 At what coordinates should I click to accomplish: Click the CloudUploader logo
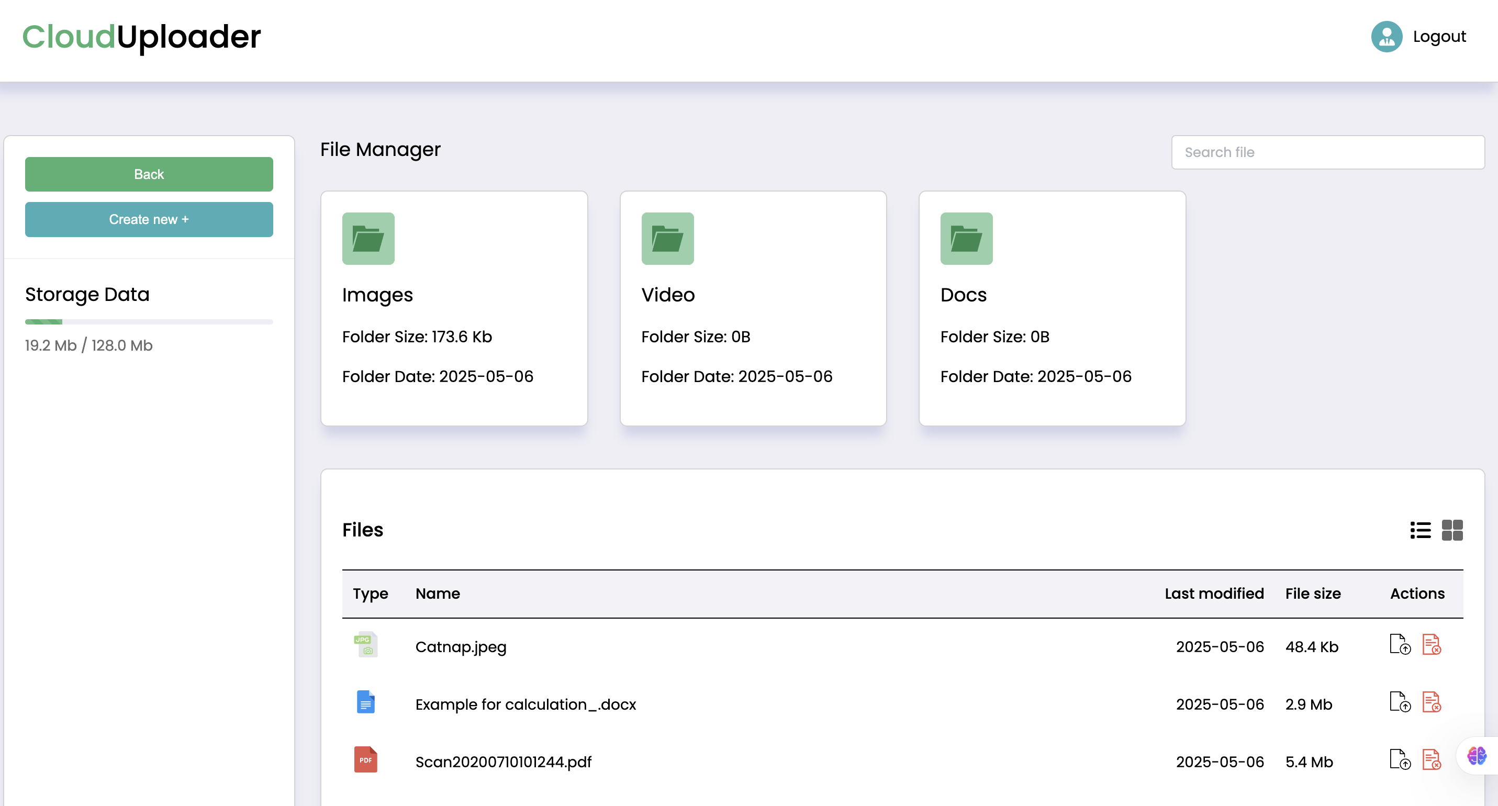141,37
